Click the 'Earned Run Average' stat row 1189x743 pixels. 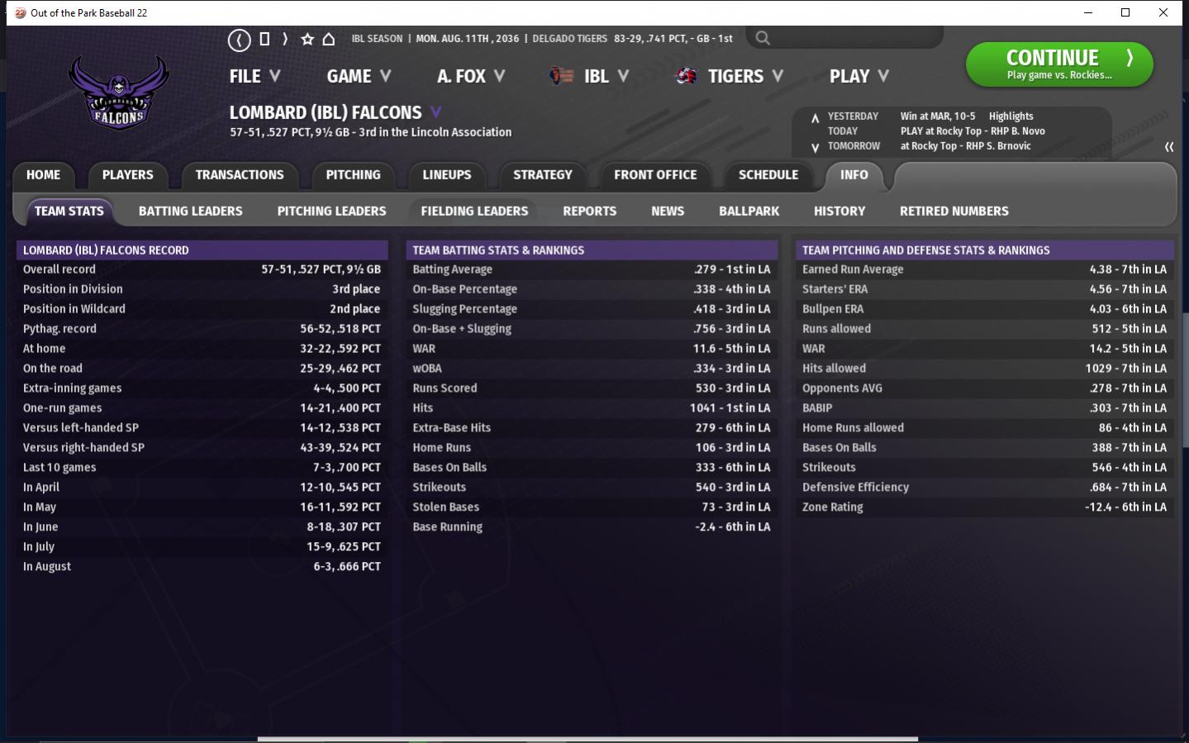pyautogui.click(x=984, y=269)
